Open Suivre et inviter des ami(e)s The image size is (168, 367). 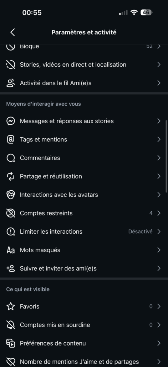[x=84, y=268]
